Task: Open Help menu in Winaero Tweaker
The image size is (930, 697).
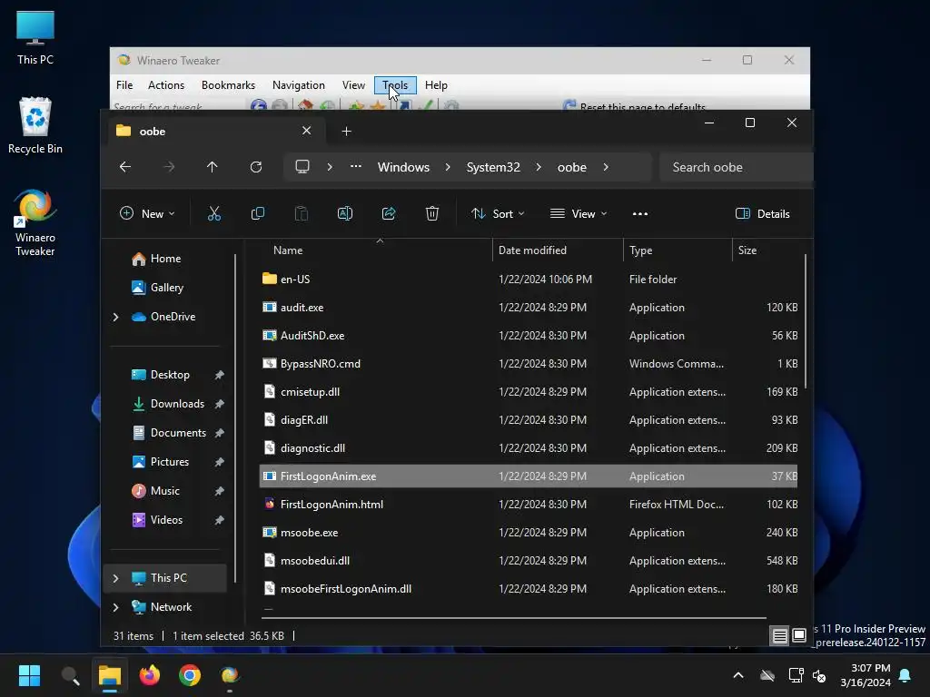Action: click(x=436, y=85)
